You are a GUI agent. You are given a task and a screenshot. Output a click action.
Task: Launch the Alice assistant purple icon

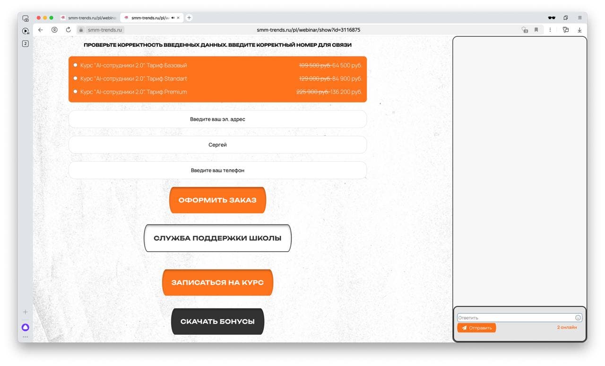pyautogui.click(x=26, y=327)
